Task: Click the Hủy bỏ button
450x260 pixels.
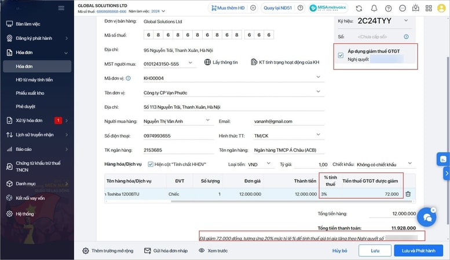Action: coord(339,251)
